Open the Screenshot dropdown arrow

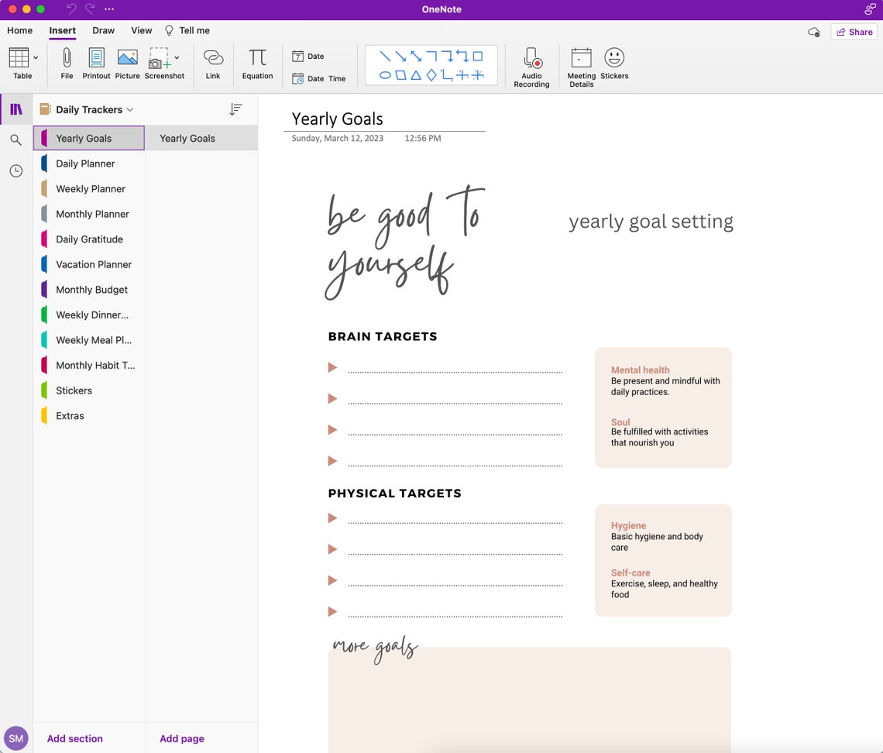click(x=177, y=58)
